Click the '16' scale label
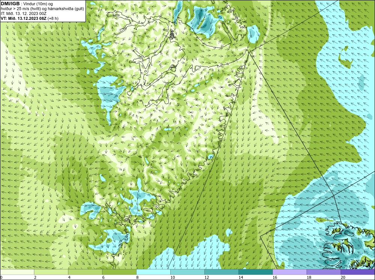Image resolution: width=375 pixels, height=280 pixels. click(275, 277)
